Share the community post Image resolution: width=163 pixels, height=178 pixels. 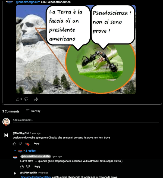(36, 99)
